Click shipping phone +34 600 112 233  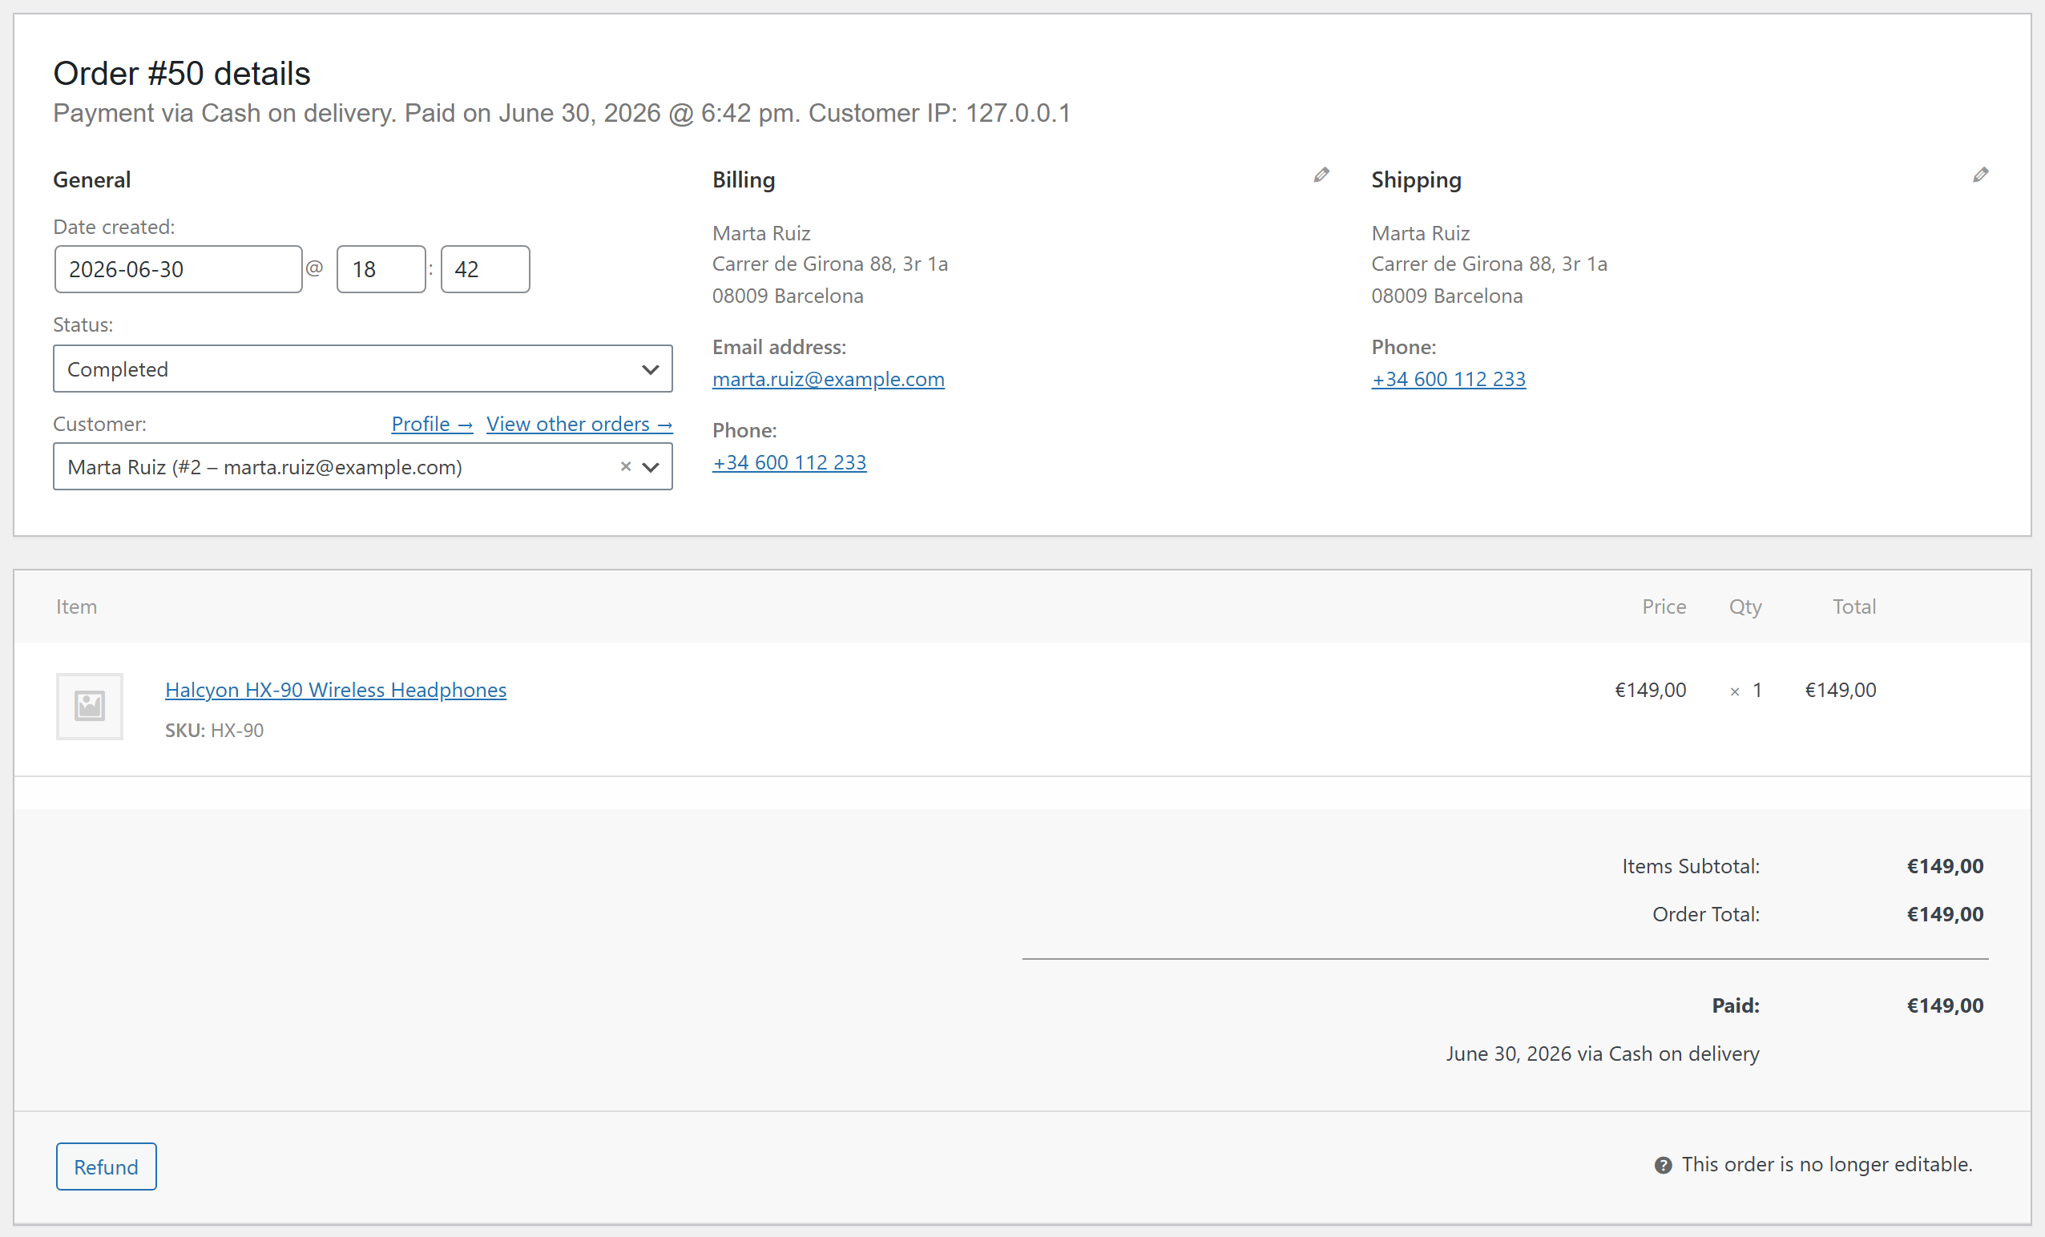(x=1448, y=379)
